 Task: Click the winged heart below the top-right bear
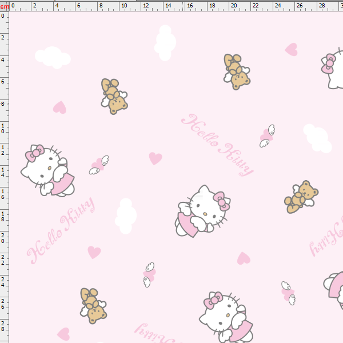(x=267, y=136)
